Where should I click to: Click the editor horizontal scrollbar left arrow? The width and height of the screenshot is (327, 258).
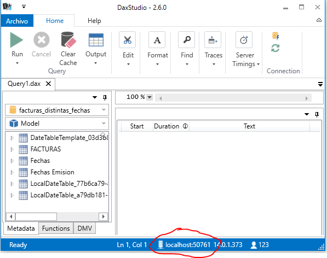pos(160,98)
